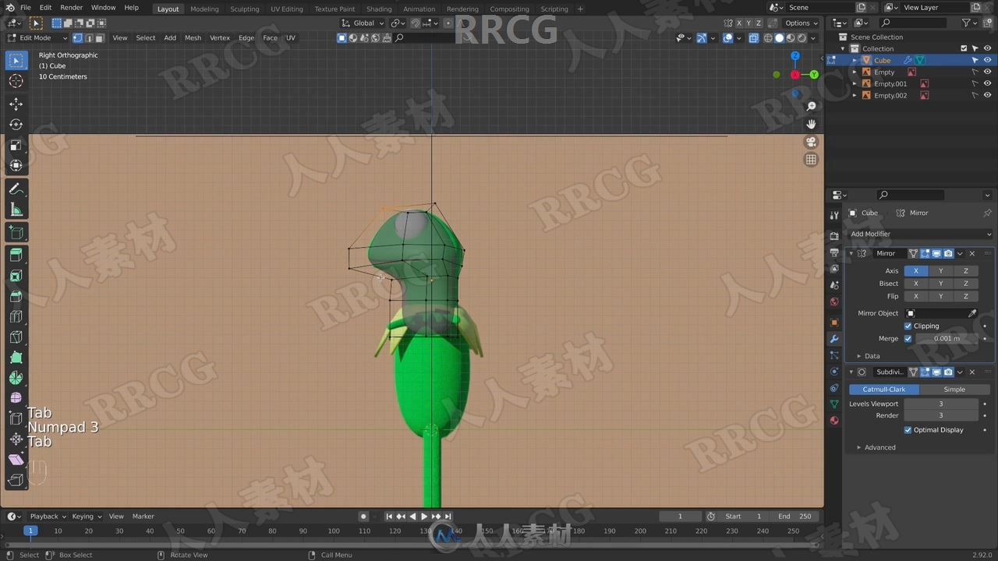The width and height of the screenshot is (998, 561).
Task: Open the Material properties tab
Action: pos(834,421)
